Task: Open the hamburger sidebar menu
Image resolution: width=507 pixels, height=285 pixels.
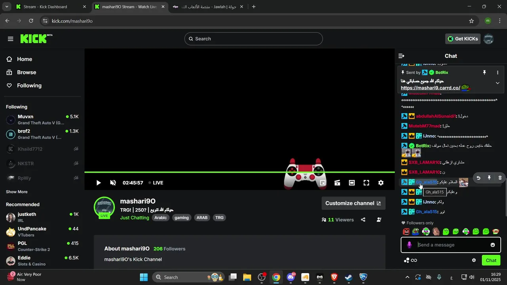Action: tap(11, 39)
